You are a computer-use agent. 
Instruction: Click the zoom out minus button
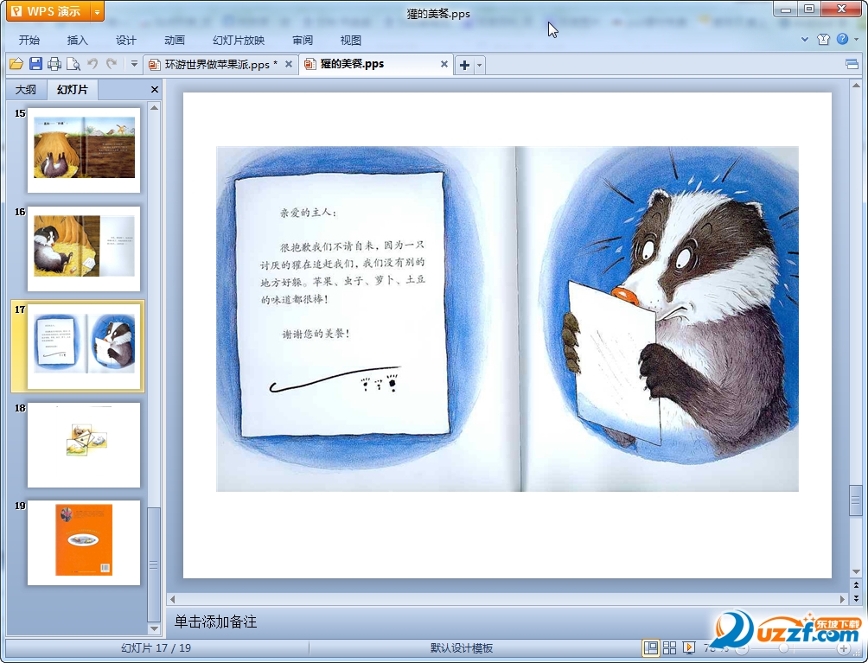tap(742, 648)
